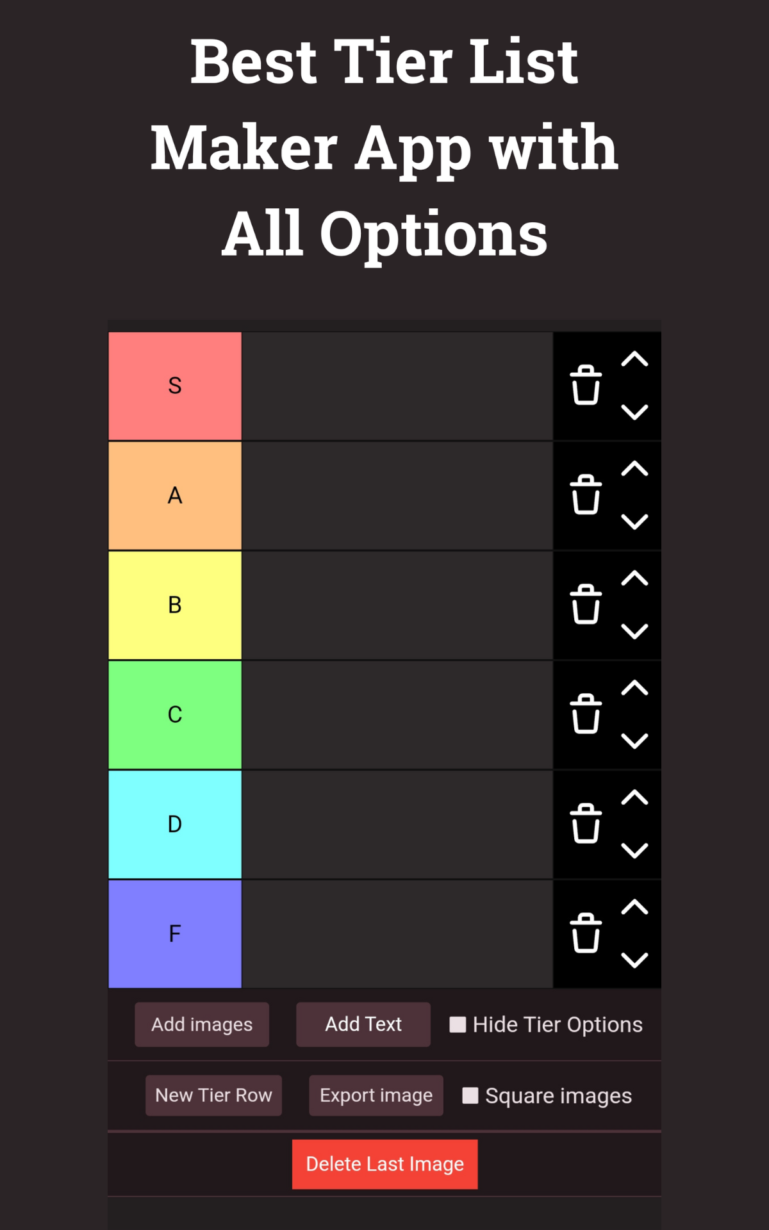Delete the S tier row with trash icon
Viewport: 769px width, 1230px height.
click(586, 385)
